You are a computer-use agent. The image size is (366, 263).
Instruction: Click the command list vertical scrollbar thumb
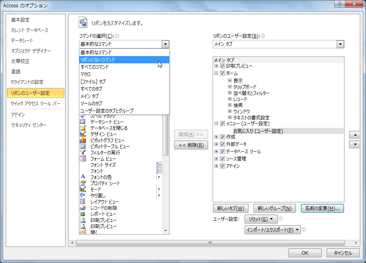(x=166, y=135)
